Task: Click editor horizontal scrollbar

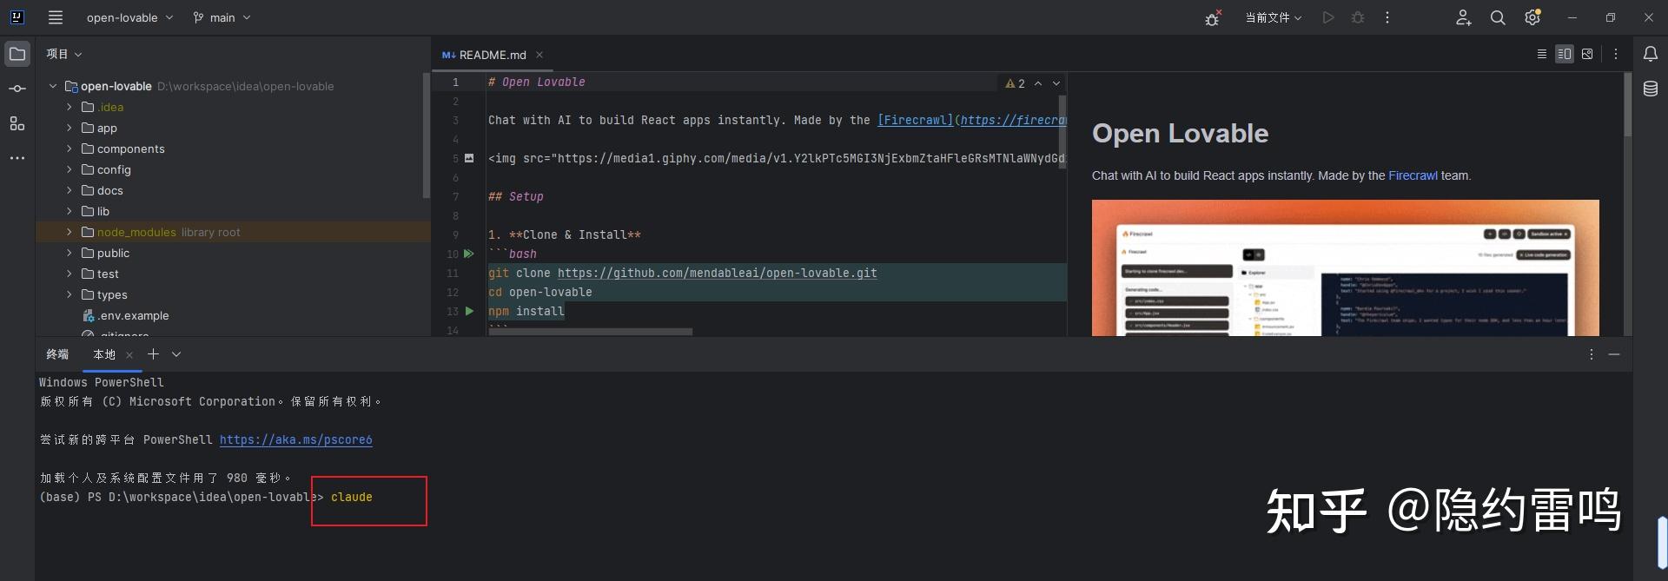Action: (x=590, y=332)
